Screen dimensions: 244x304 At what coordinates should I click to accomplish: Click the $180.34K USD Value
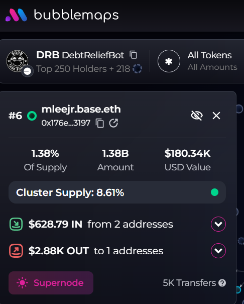187,154
